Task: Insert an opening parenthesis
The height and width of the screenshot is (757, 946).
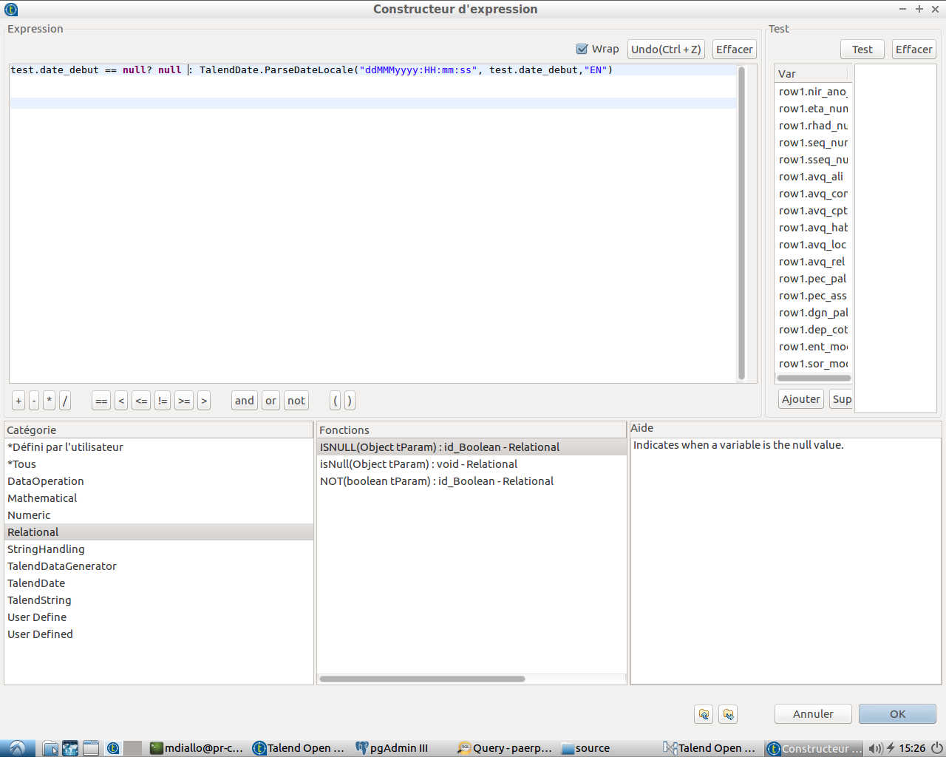Action: point(336,401)
